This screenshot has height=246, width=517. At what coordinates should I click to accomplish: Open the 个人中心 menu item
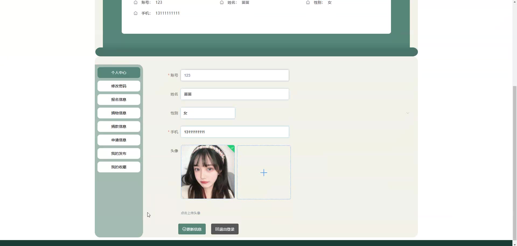pos(119,73)
